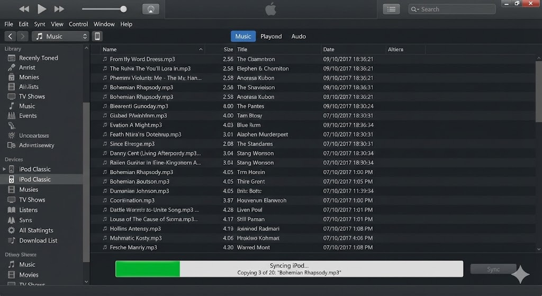Click the fast-forward next track button
Image resolution: width=542 pixels, height=296 pixels.
(x=59, y=9)
